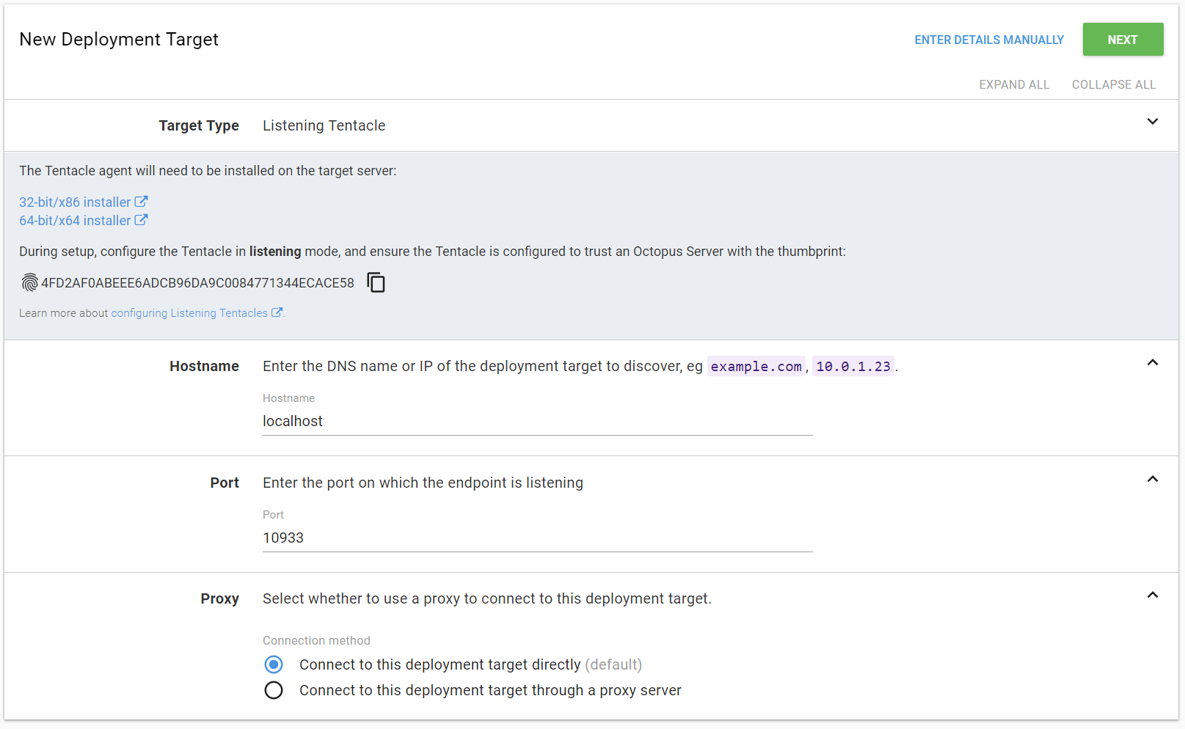Choose Enter Details Manually
Viewport: 1185px width, 729px height.
pyautogui.click(x=988, y=40)
